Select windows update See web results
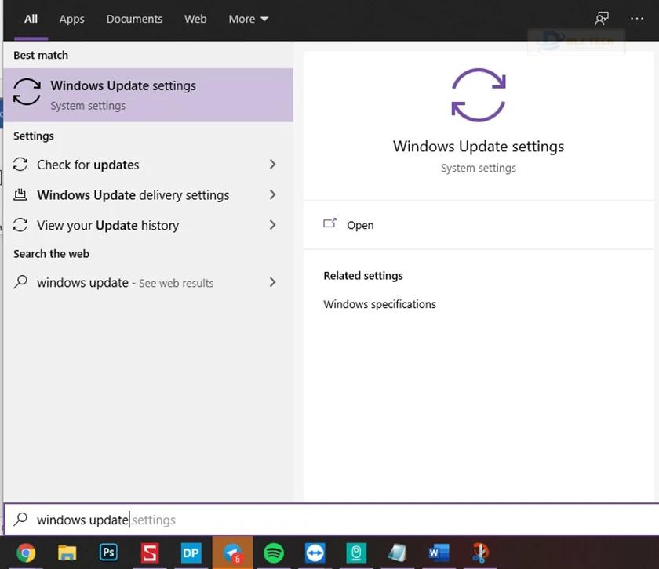Image resolution: width=659 pixels, height=569 pixels. 148,282
